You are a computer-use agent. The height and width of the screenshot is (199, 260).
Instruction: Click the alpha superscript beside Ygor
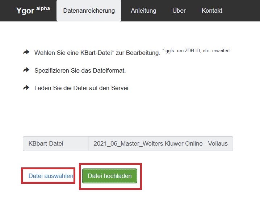pos(43,8)
